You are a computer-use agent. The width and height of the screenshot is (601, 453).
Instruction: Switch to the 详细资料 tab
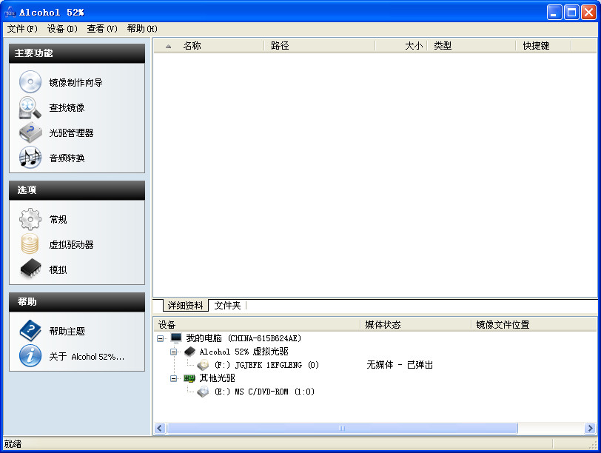[x=186, y=306]
